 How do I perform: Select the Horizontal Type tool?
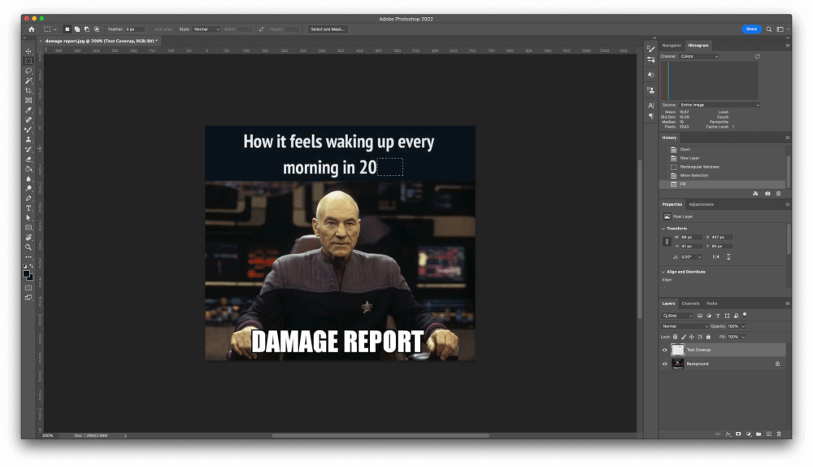click(28, 208)
